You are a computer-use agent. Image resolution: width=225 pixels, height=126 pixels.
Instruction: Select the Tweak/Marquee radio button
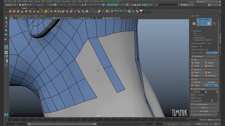coord(192,35)
